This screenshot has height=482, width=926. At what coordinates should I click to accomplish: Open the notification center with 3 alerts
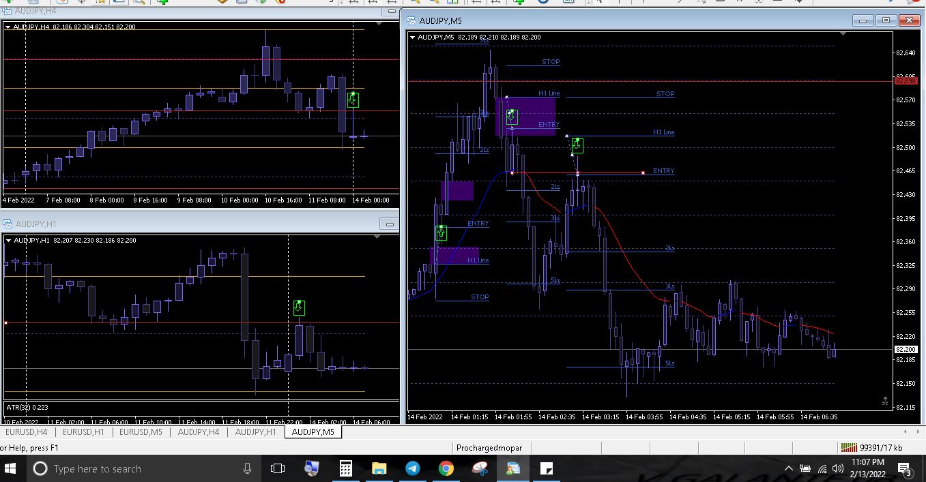click(x=905, y=469)
